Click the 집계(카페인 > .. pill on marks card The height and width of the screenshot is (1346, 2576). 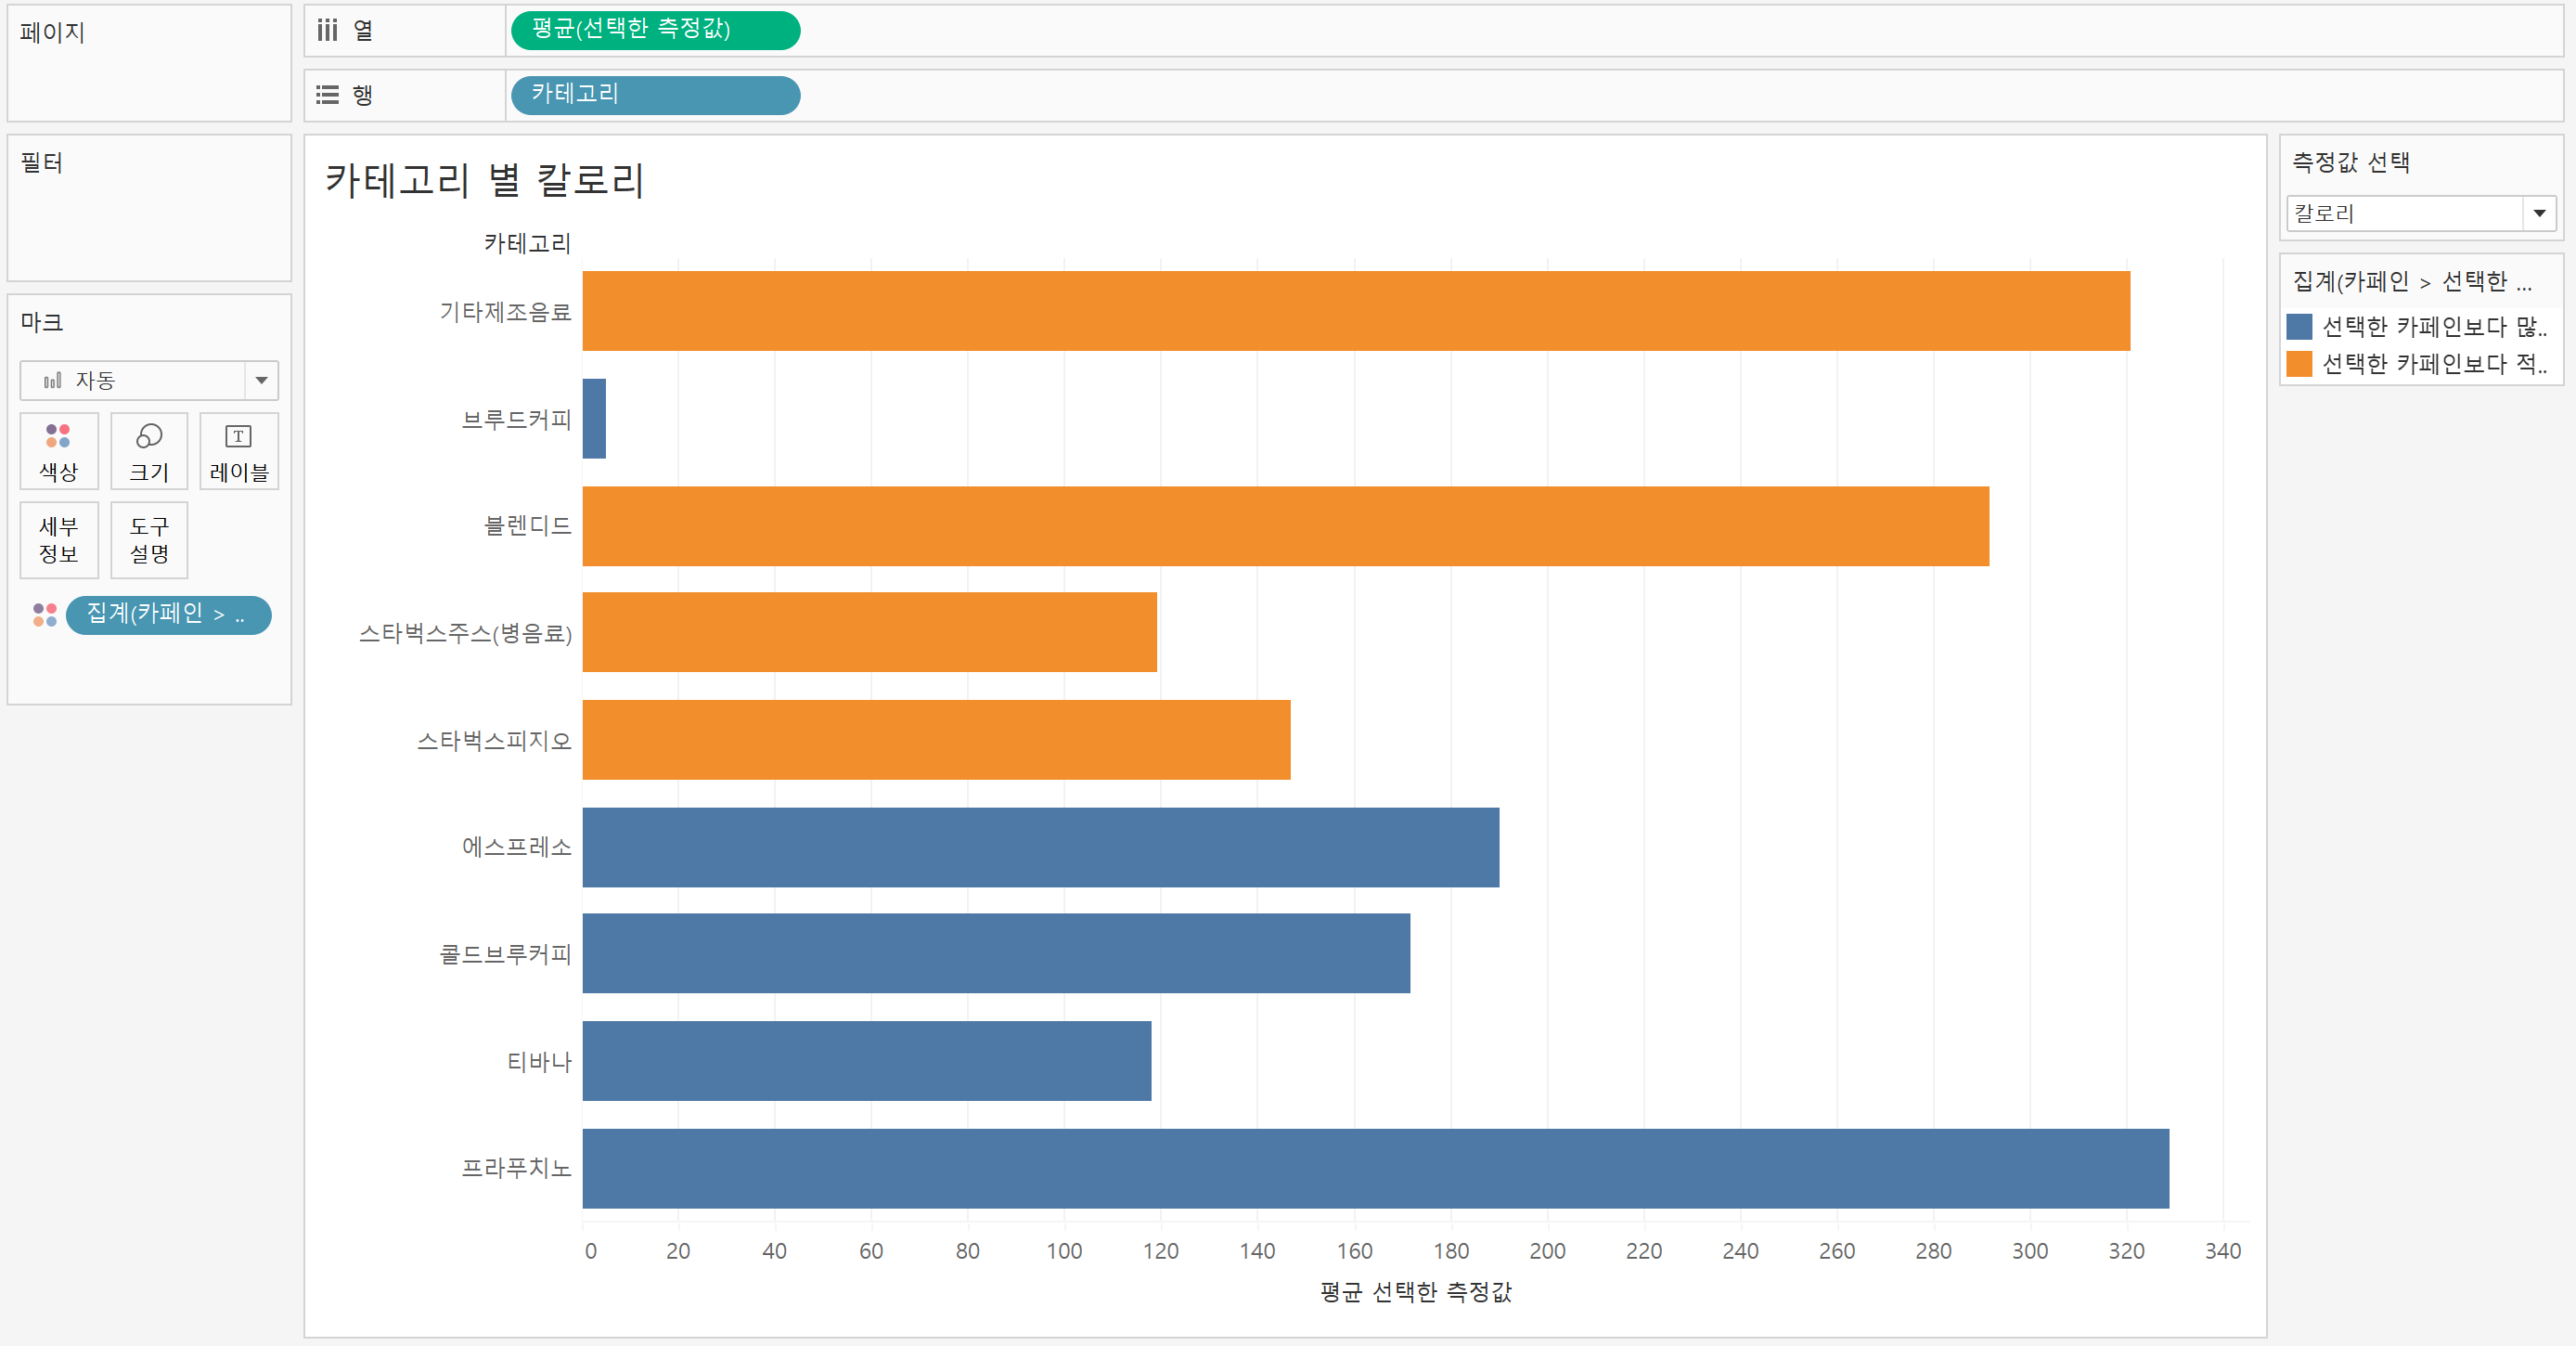pyautogui.click(x=168, y=614)
